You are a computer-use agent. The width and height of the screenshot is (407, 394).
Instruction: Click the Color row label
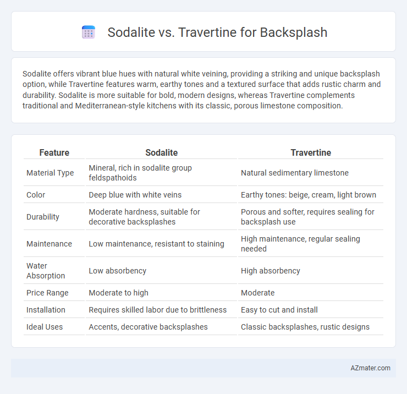pos(36,195)
